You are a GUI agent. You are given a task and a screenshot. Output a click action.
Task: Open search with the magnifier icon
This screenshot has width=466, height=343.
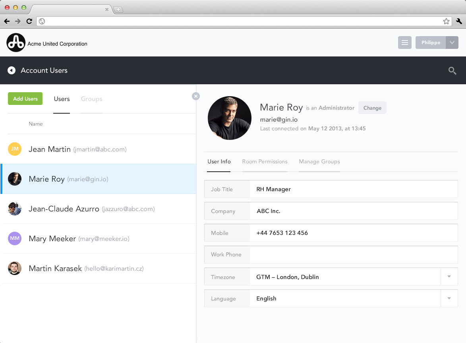452,70
